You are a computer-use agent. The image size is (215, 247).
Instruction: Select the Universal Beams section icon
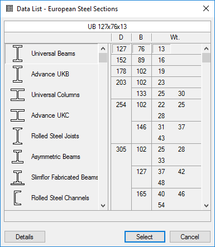point(17,54)
